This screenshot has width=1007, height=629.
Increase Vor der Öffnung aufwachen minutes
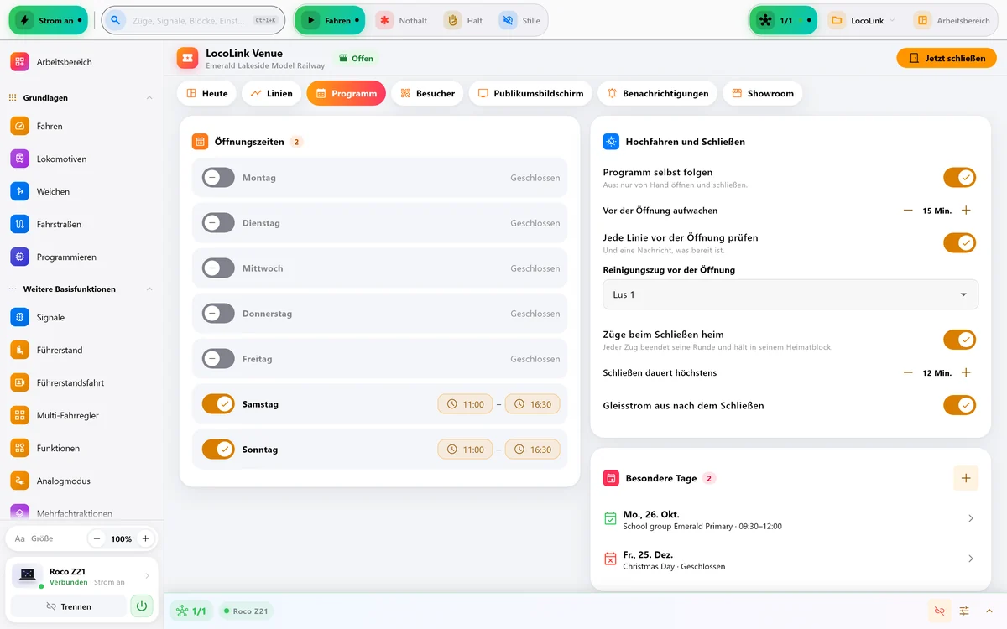click(x=966, y=211)
